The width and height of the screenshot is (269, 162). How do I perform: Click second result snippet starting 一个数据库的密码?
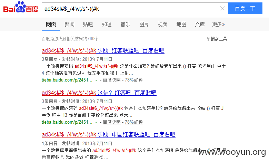(x=133, y=112)
